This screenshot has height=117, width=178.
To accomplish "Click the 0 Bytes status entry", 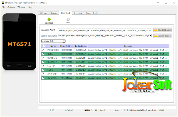I will click(64, 110).
